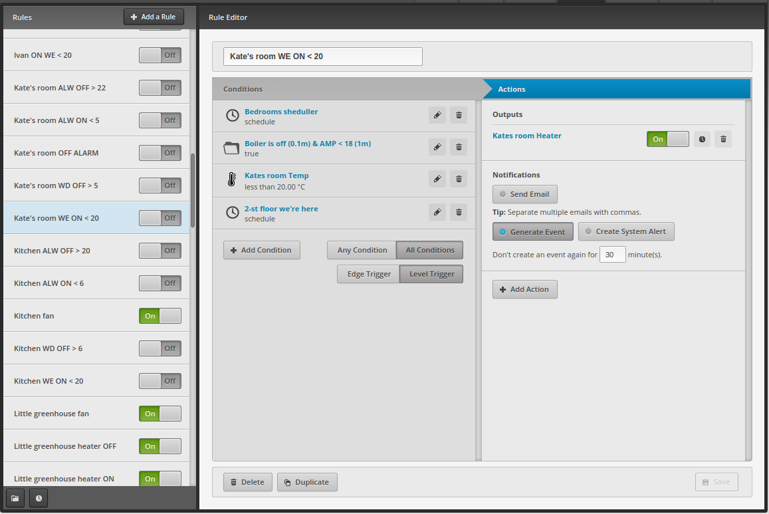Turn off Little greenhouse heater OFF rule
Screen dimensions: 769x514
tap(160, 446)
